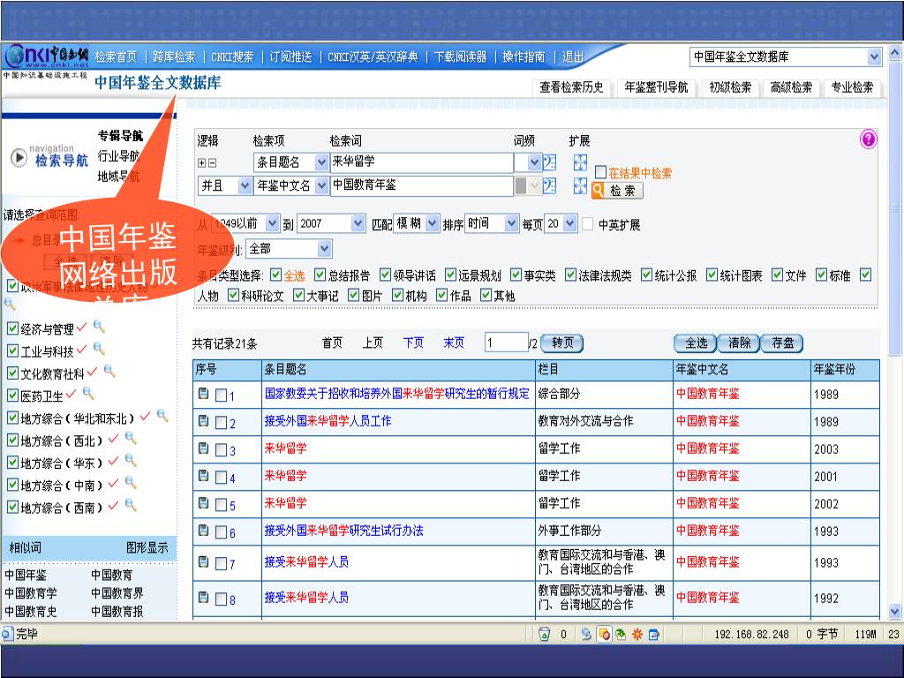Click the trash bin icon in status bar
Viewport: 904px width, 678px height.
544,634
